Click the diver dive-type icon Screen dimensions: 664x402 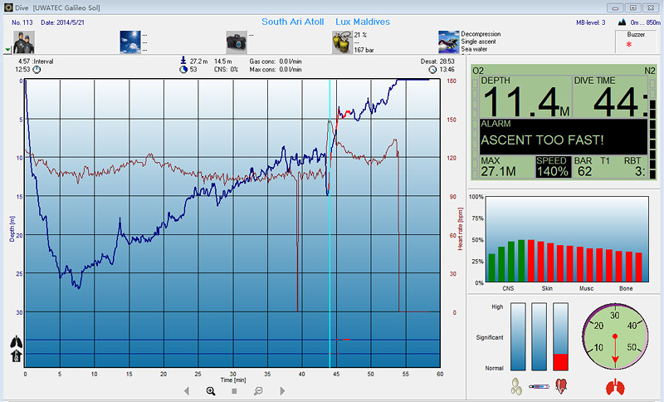[x=449, y=42]
